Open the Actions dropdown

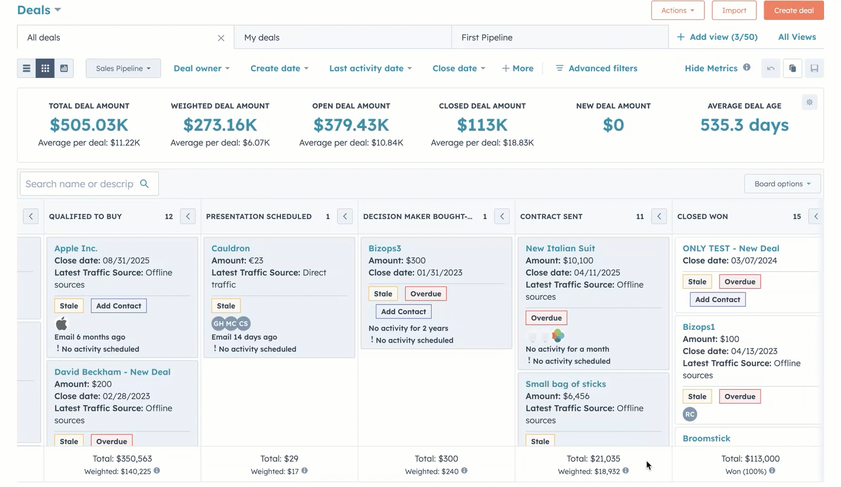point(678,10)
